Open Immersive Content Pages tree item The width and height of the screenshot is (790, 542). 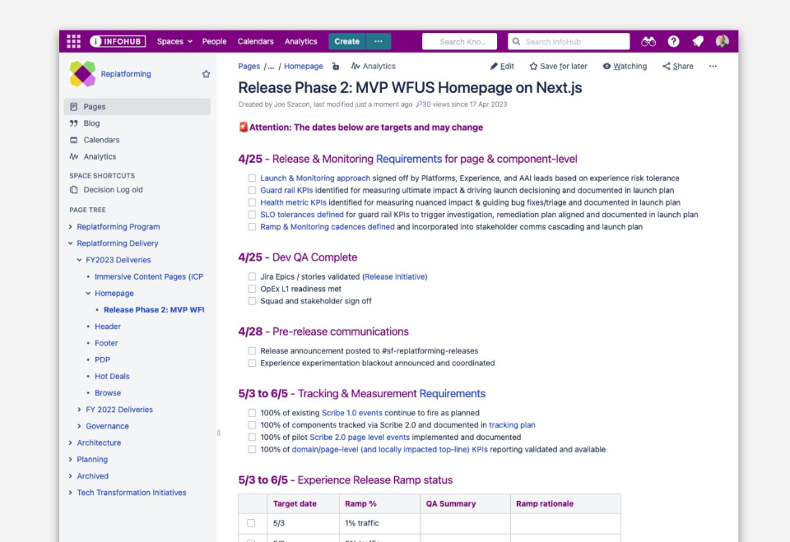(x=149, y=276)
